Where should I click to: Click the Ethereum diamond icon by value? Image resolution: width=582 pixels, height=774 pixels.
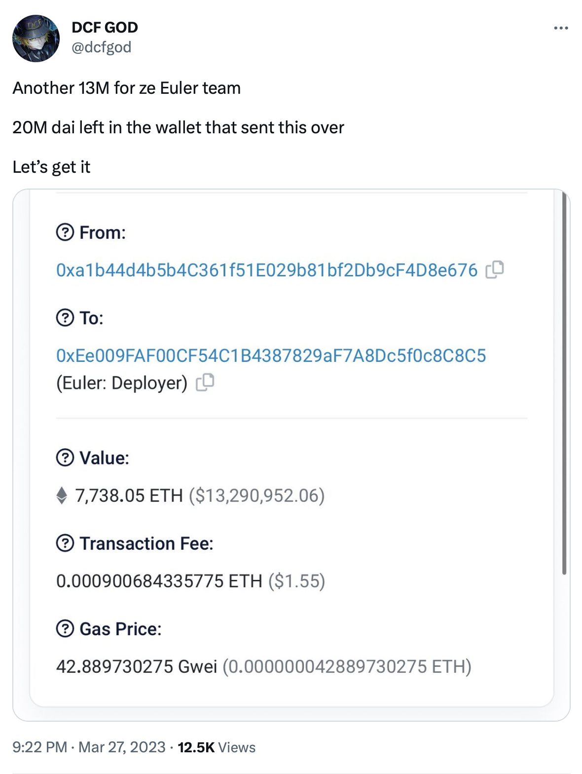[x=62, y=495]
